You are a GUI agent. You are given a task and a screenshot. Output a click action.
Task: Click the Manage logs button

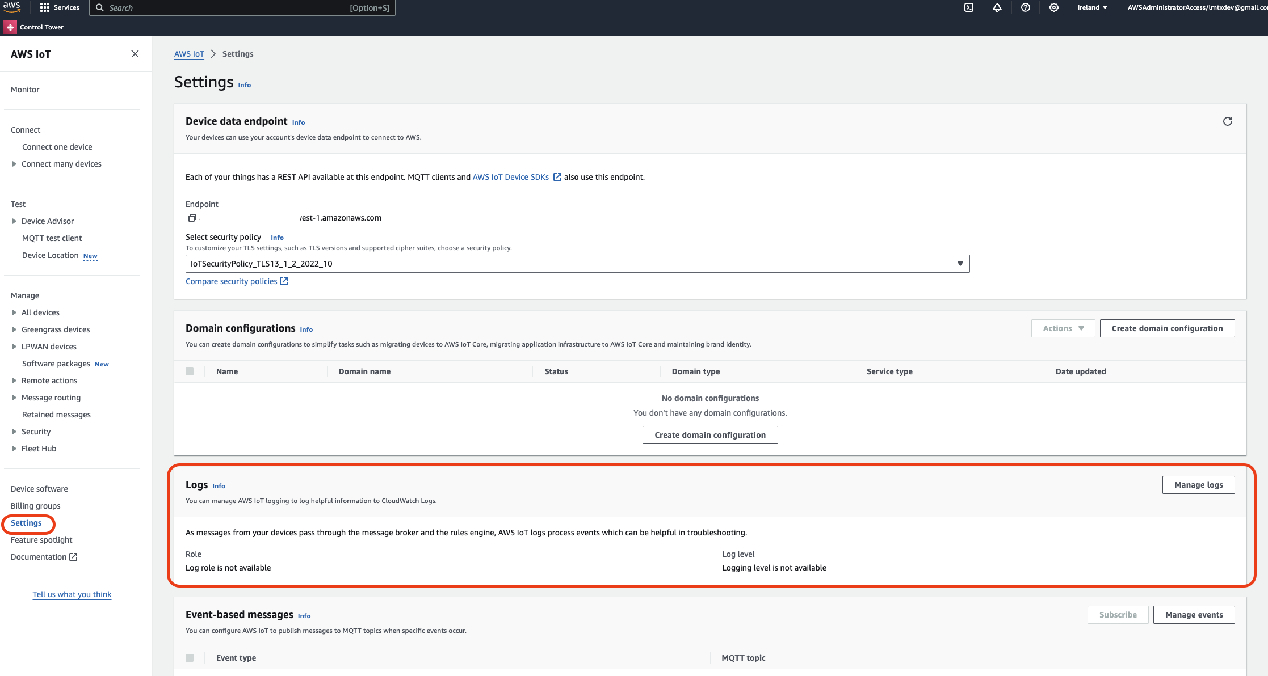(1198, 485)
